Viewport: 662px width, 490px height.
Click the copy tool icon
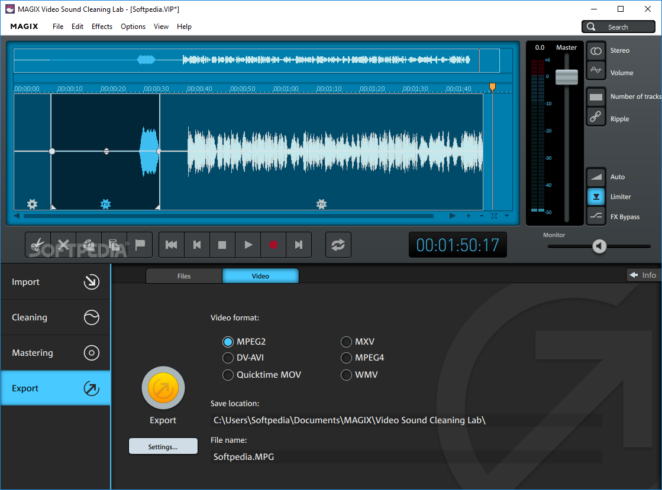point(89,245)
